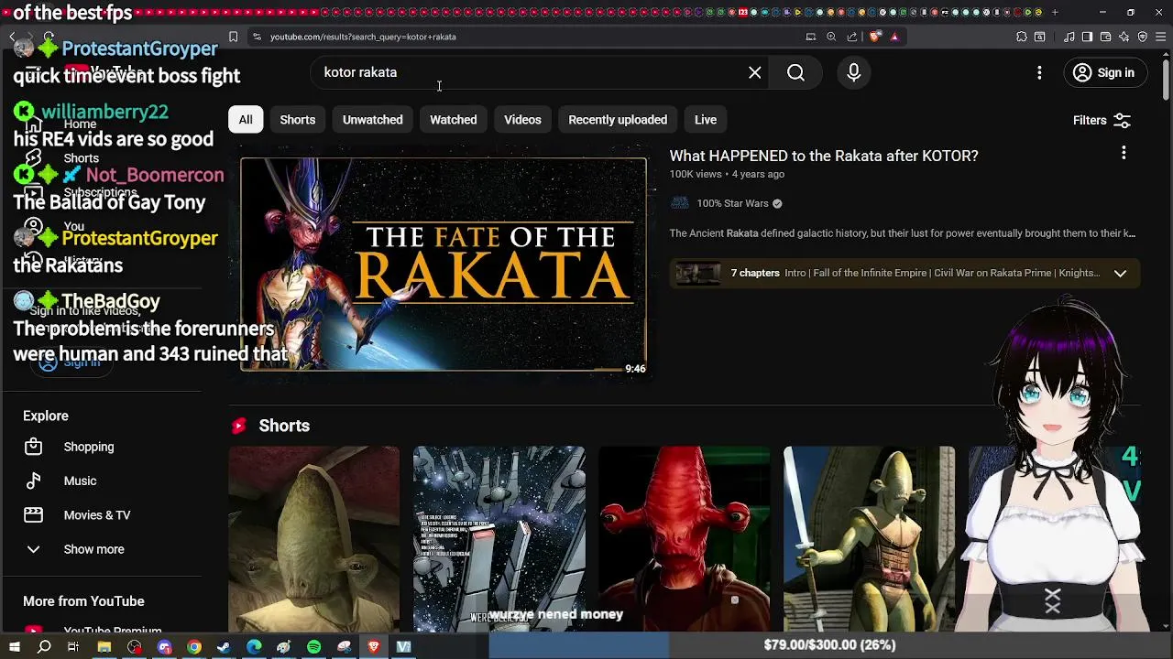Click the Music note icon in Explore

34,481
